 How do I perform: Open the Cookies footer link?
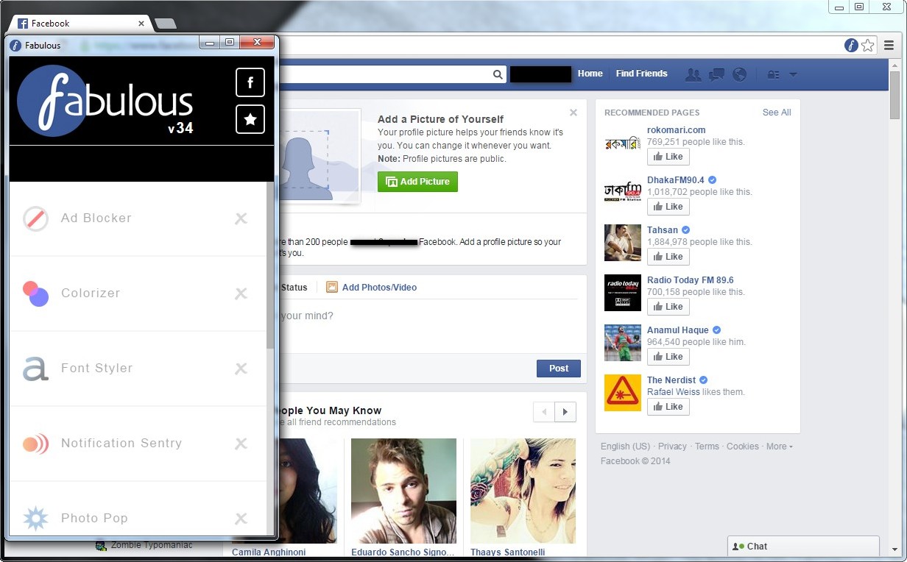click(x=743, y=447)
